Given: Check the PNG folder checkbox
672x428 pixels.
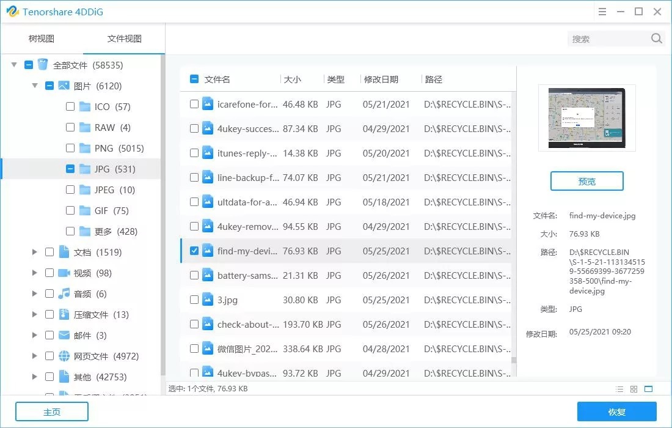Looking at the screenshot, I should click(x=70, y=148).
